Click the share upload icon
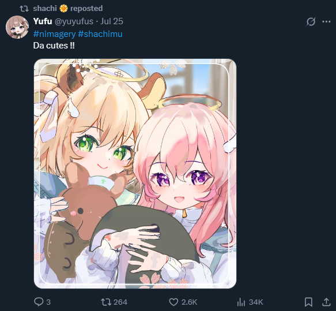This screenshot has width=336, height=311. (x=326, y=302)
